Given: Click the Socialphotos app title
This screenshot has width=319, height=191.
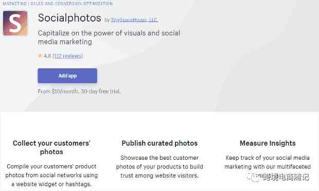Looking at the screenshot, I should tap(69, 18).
